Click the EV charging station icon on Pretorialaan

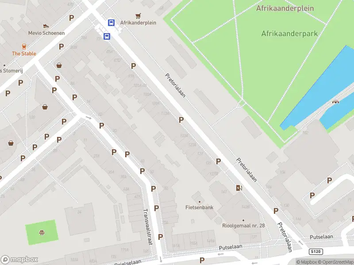[239, 188]
